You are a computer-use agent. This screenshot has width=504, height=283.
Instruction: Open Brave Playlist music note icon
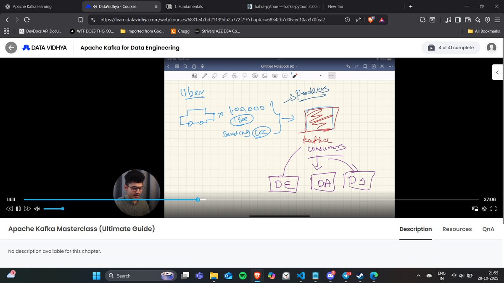coord(448,20)
